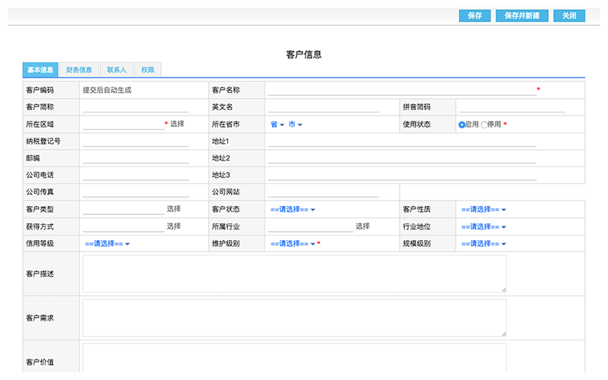The height and width of the screenshot is (380, 608).
Task: Select the 停用 radio button
Action: [x=485, y=124]
